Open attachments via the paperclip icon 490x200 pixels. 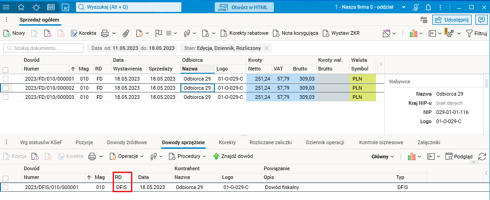(125, 33)
